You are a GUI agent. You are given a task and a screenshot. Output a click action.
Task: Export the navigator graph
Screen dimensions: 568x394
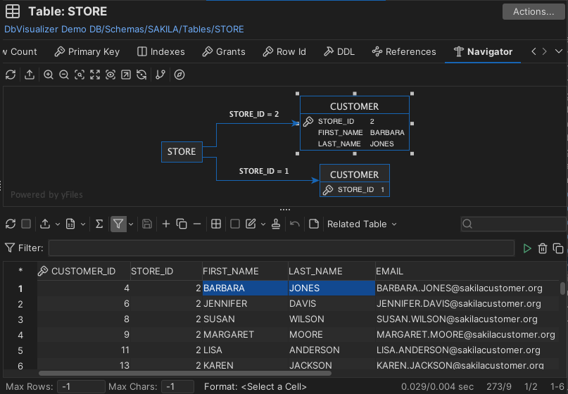(30, 75)
